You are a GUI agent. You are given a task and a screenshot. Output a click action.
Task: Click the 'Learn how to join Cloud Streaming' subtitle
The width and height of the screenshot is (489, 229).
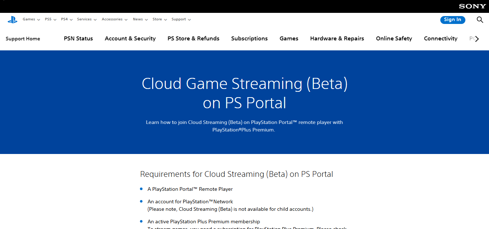click(245, 126)
